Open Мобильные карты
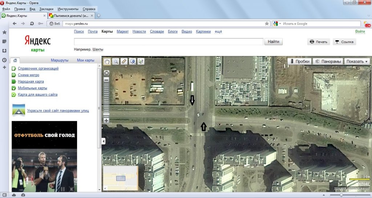Viewport: 372px width, 198px height. point(32,88)
